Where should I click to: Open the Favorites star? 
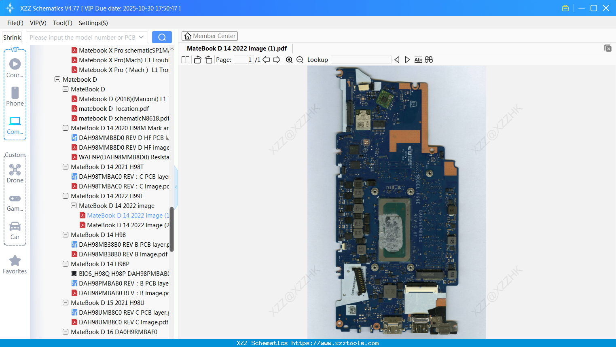click(x=15, y=264)
